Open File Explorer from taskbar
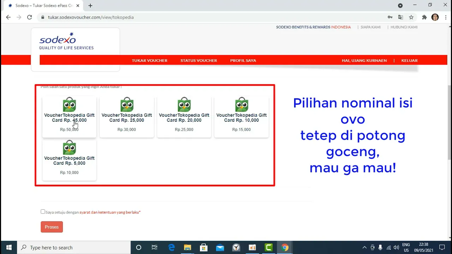 coord(188,247)
